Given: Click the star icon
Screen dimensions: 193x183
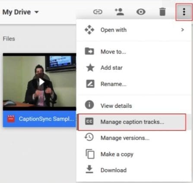Looking at the screenshot, I should [x=90, y=67].
